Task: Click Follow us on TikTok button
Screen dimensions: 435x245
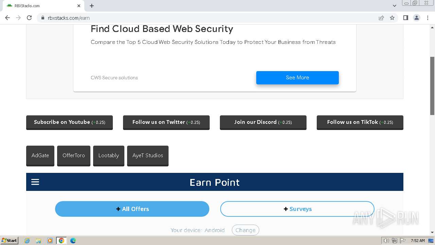Action: (x=360, y=122)
